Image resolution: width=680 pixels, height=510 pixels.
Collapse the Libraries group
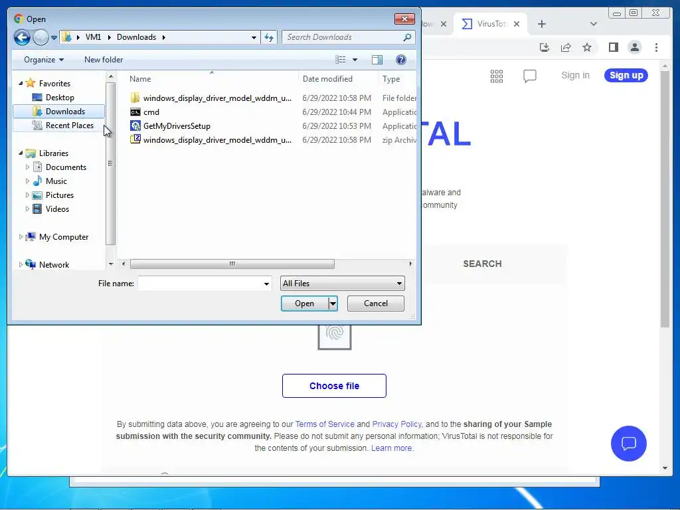tap(21, 153)
